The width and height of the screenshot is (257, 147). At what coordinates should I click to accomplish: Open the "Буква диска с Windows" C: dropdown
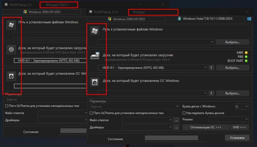pyautogui.click(x=242, y=106)
